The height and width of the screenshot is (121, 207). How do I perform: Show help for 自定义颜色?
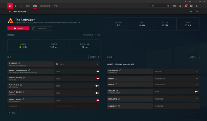pyautogui.click(x=117, y=91)
